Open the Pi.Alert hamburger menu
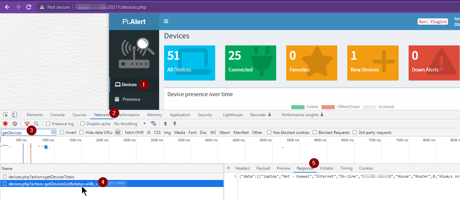The width and height of the screenshot is (460, 200). pyautogui.click(x=166, y=21)
